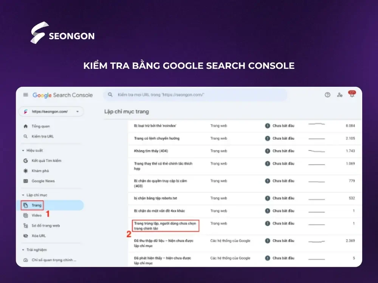Open reason bị chặn bằng tệp robots.txt
Screen dimensions: 378x283
155,198
